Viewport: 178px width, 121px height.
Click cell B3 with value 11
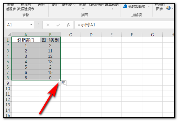(x=50, y=51)
